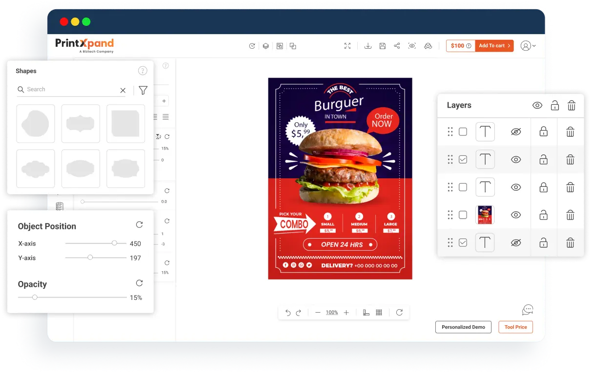Check the first layer's checkbox

(x=463, y=132)
